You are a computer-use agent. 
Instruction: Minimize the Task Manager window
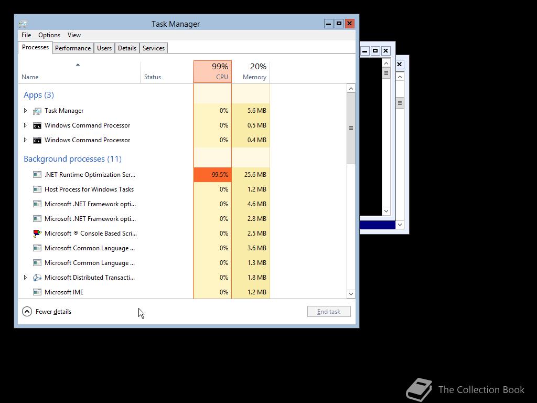click(x=328, y=24)
